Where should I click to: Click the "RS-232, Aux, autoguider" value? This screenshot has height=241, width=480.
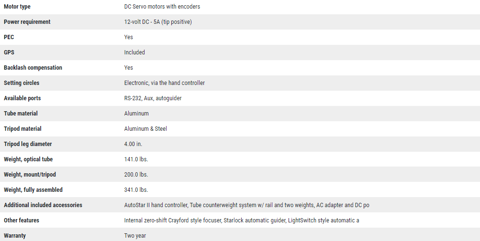click(153, 98)
